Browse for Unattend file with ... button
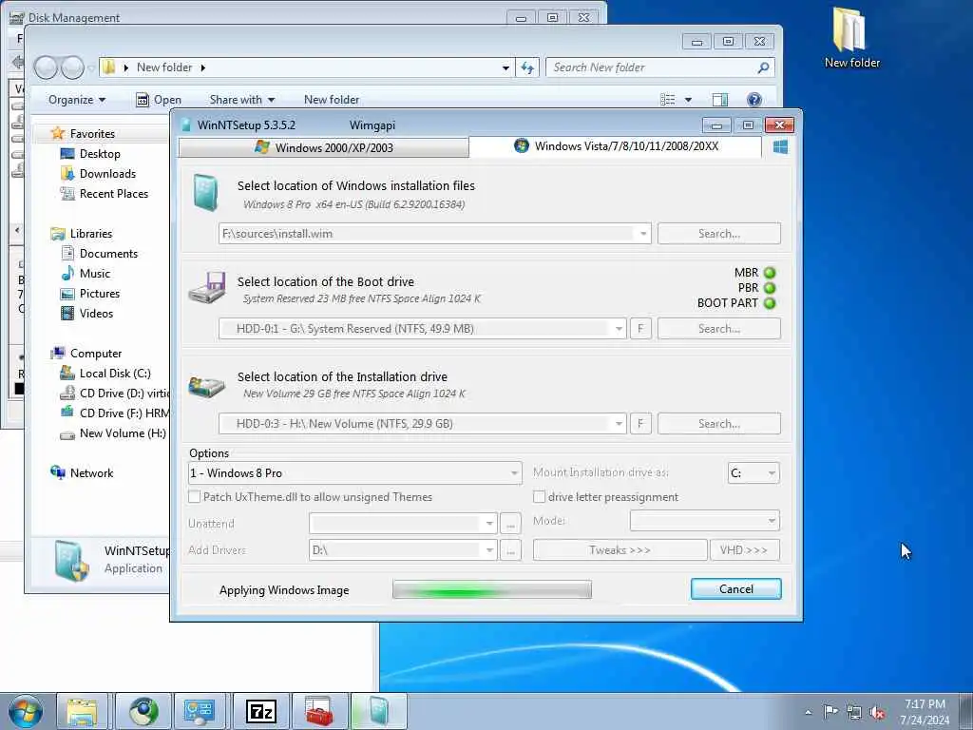This screenshot has width=973, height=730. (510, 524)
